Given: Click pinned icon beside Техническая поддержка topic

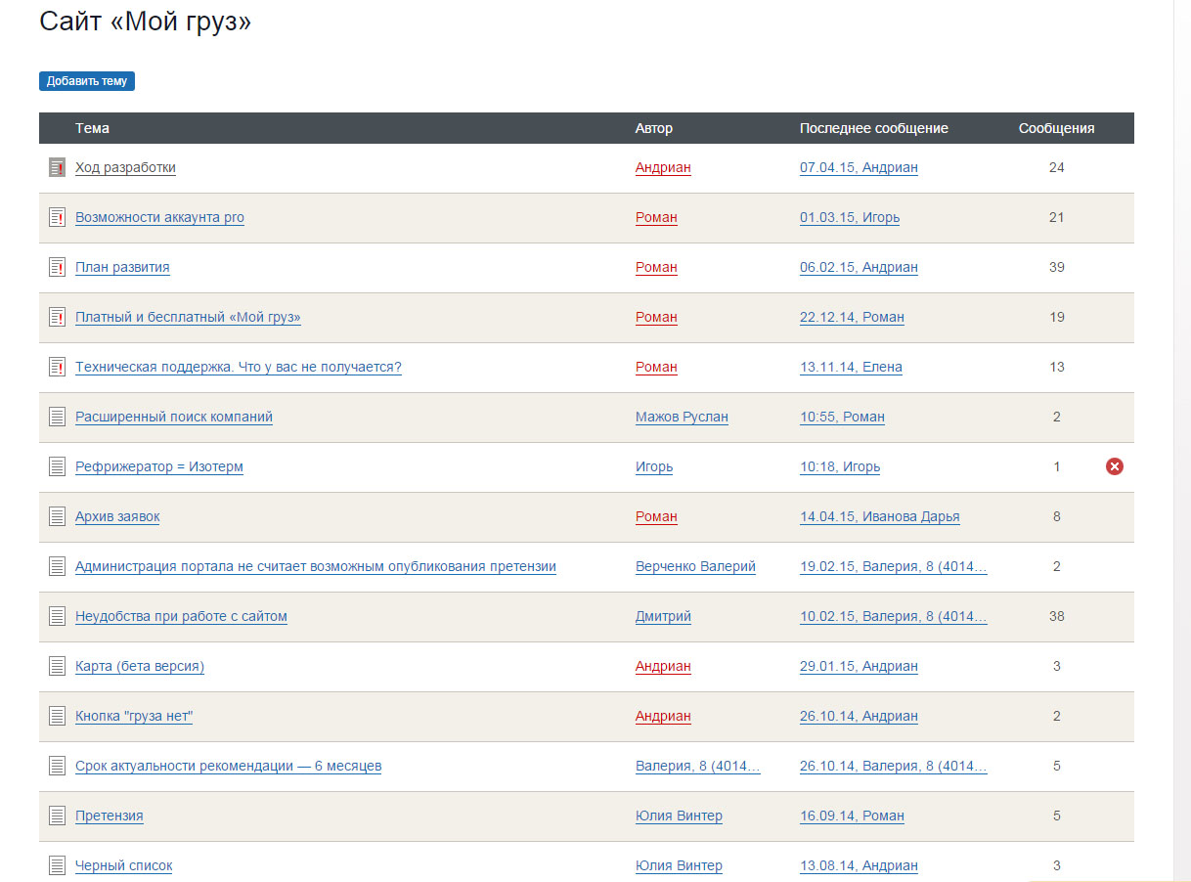Looking at the screenshot, I should pyautogui.click(x=57, y=367).
